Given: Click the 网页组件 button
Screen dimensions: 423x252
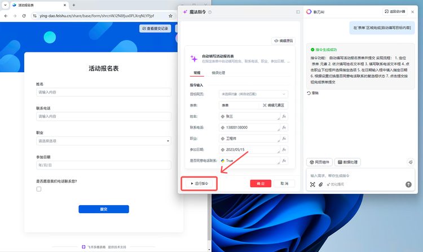Looking at the screenshot, I should (x=319, y=162).
